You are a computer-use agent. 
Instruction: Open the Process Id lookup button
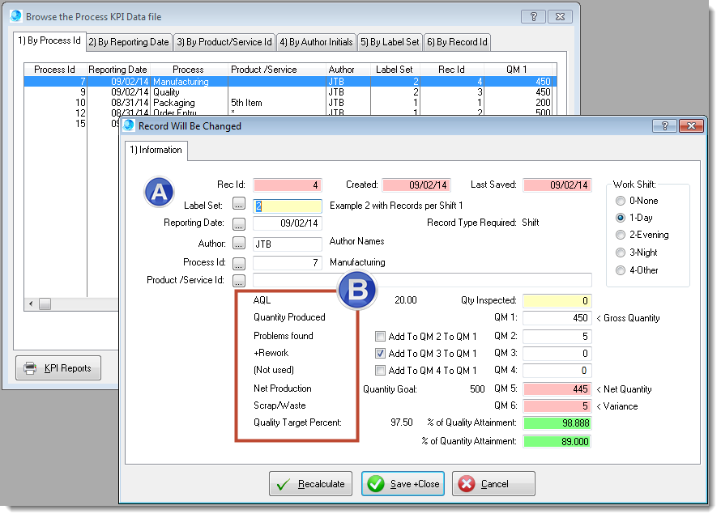coord(239,262)
